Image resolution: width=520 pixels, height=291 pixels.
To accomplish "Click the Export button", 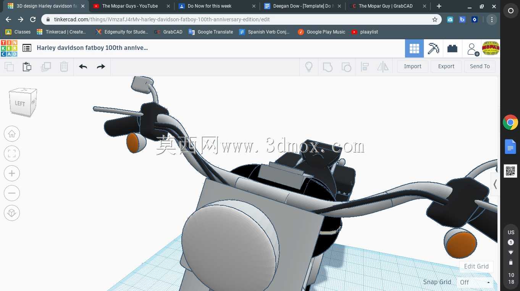I will [446, 66].
